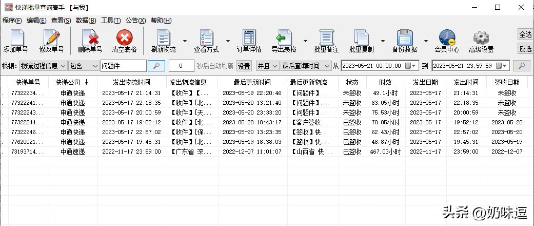534x226 pixels.
Task: Click the 75.53小时 duration cell
Action: 386,112
